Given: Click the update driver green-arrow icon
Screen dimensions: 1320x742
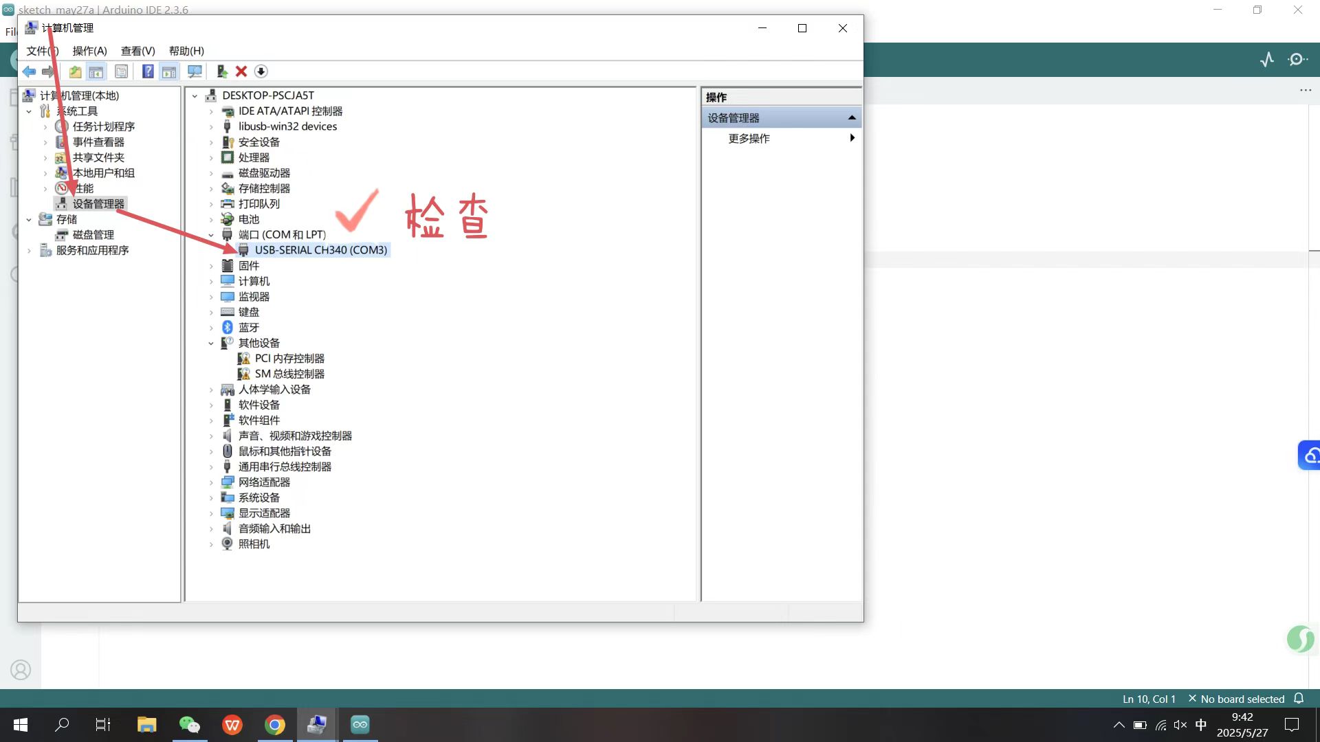Looking at the screenshot, I should 221,71.
